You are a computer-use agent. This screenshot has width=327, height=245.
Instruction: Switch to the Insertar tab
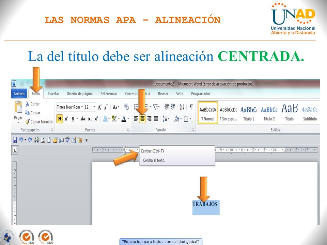[x=53, y=94]
